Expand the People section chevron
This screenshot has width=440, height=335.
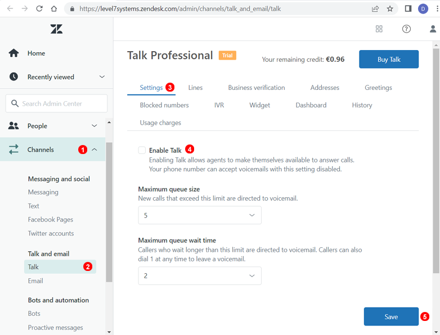[95, 125]
